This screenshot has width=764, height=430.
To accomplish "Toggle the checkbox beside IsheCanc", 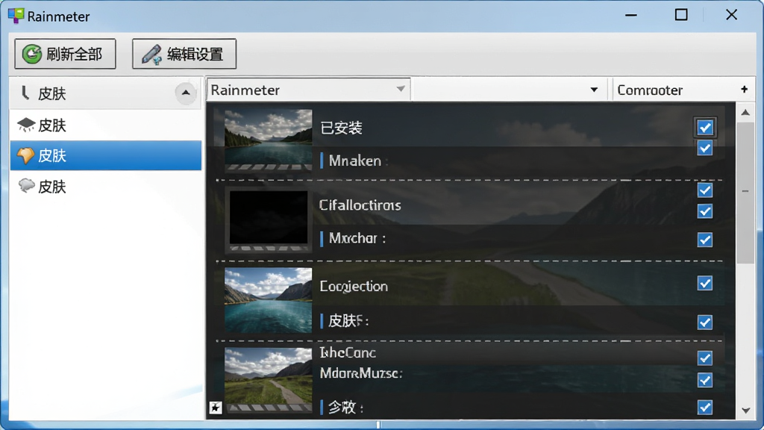I will coord(704,358).
